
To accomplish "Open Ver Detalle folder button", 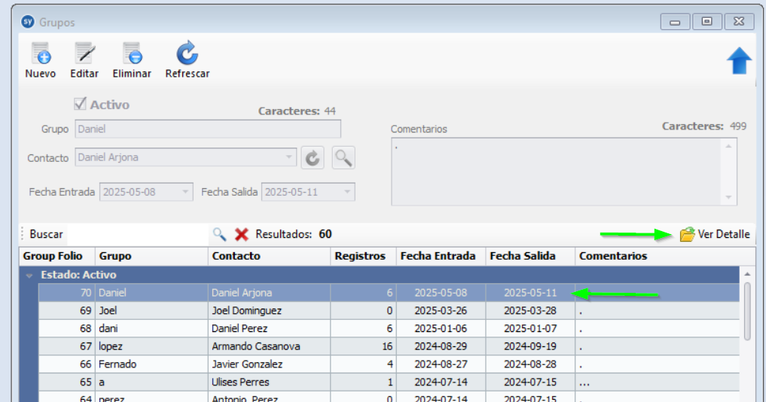I will tap(714, 234).
